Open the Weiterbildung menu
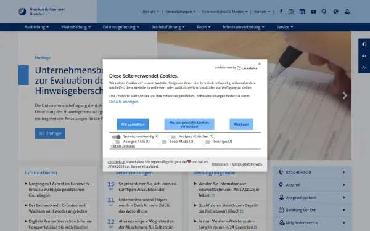370x231 pixels. click(x=76, y=27)
